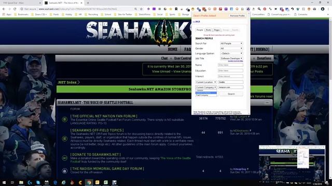Open the Search For dropdown
Image resolution: width=332 pixels, height=186 pixels.
click(x=231, y=43)
